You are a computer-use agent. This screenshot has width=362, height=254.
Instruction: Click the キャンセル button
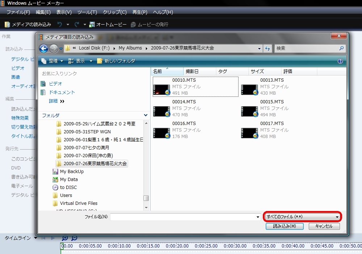click(324, 226)
